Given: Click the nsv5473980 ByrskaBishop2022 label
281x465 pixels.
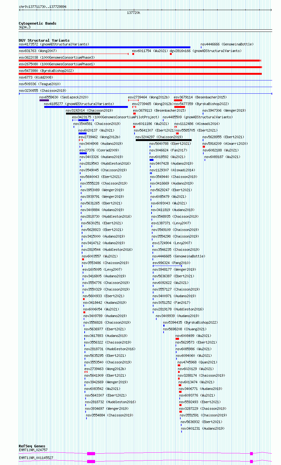Looking at the screenshot, I should [x=46, y=71].
